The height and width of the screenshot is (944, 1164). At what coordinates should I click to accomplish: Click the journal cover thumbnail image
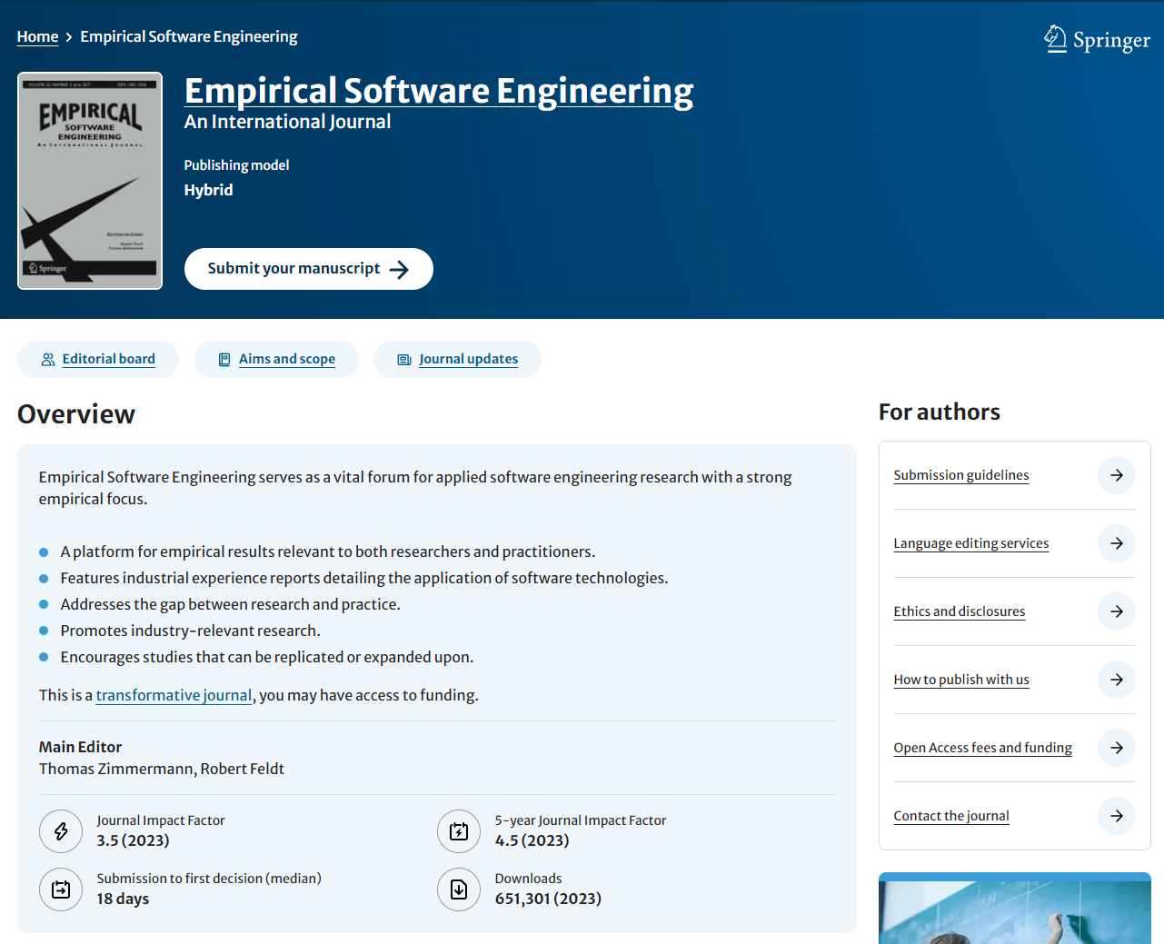click(90, 181)
